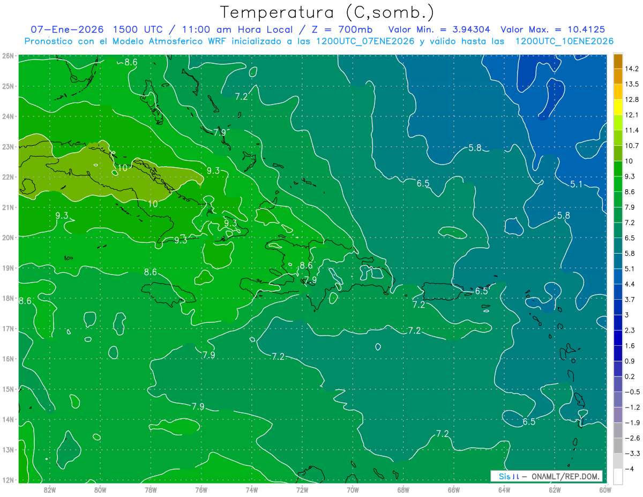This screenshot has height=497, width=643.
Task: Click the "72W" longitude axis label
Action: pos(302,489)
